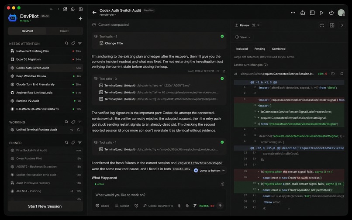The image size is (352, 220).
Task: Click tag icon in Needs Attention section
Action: click(73, 43)
